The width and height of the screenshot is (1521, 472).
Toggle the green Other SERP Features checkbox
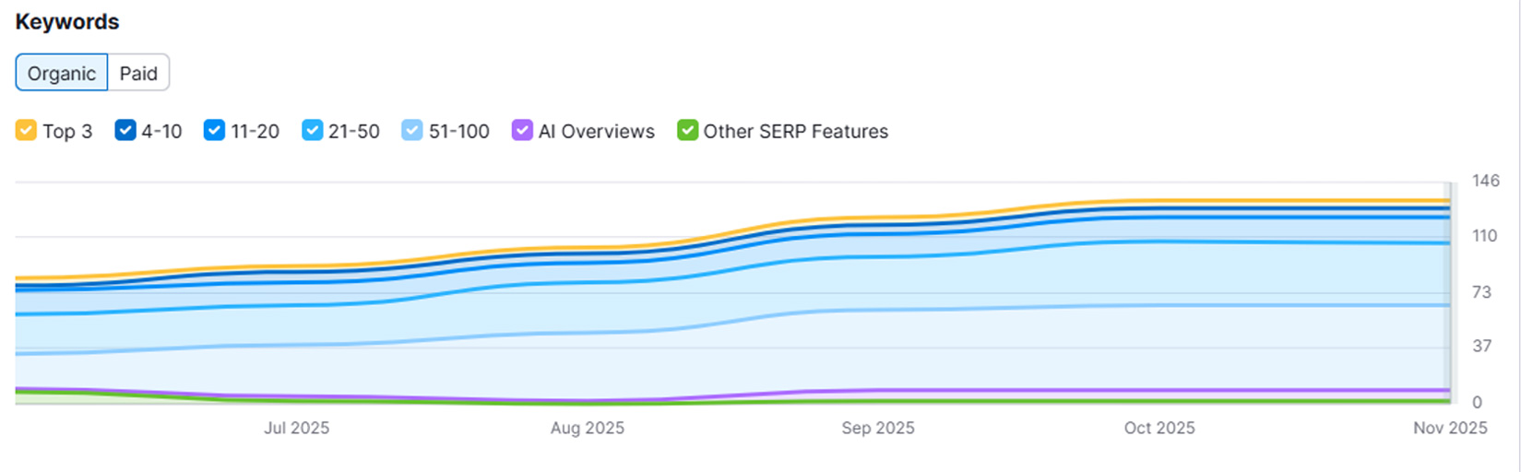pyautogui.click(x=687, y=131)
